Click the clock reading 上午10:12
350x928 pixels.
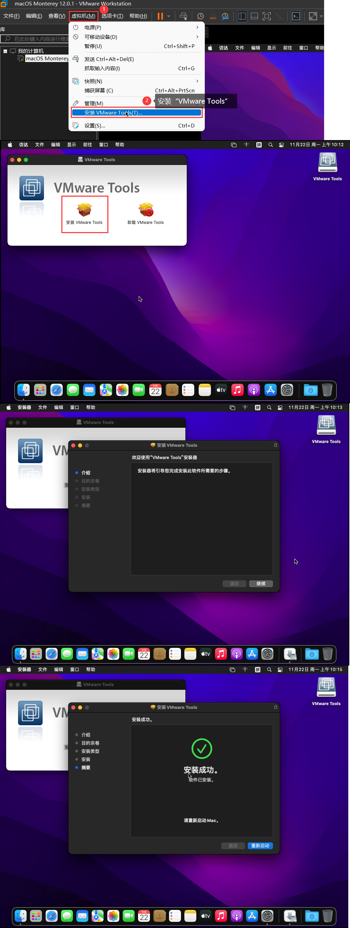tap(332, 145)
